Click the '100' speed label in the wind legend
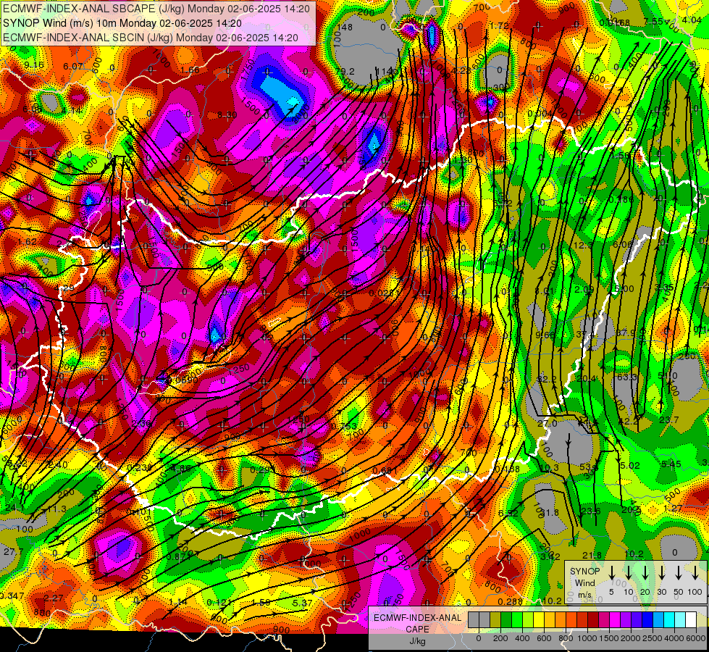709x652 pixels. 695,592
